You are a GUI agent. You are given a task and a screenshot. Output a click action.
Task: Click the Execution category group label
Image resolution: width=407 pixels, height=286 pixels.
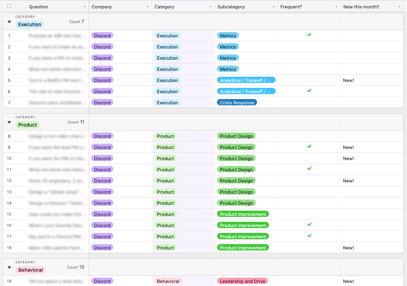[30, 24]
